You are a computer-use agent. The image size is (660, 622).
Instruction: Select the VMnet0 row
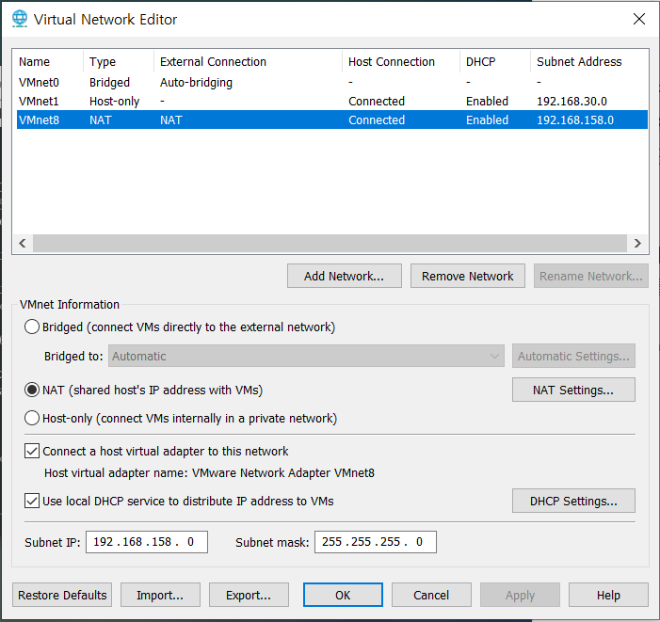coord(331,82)
